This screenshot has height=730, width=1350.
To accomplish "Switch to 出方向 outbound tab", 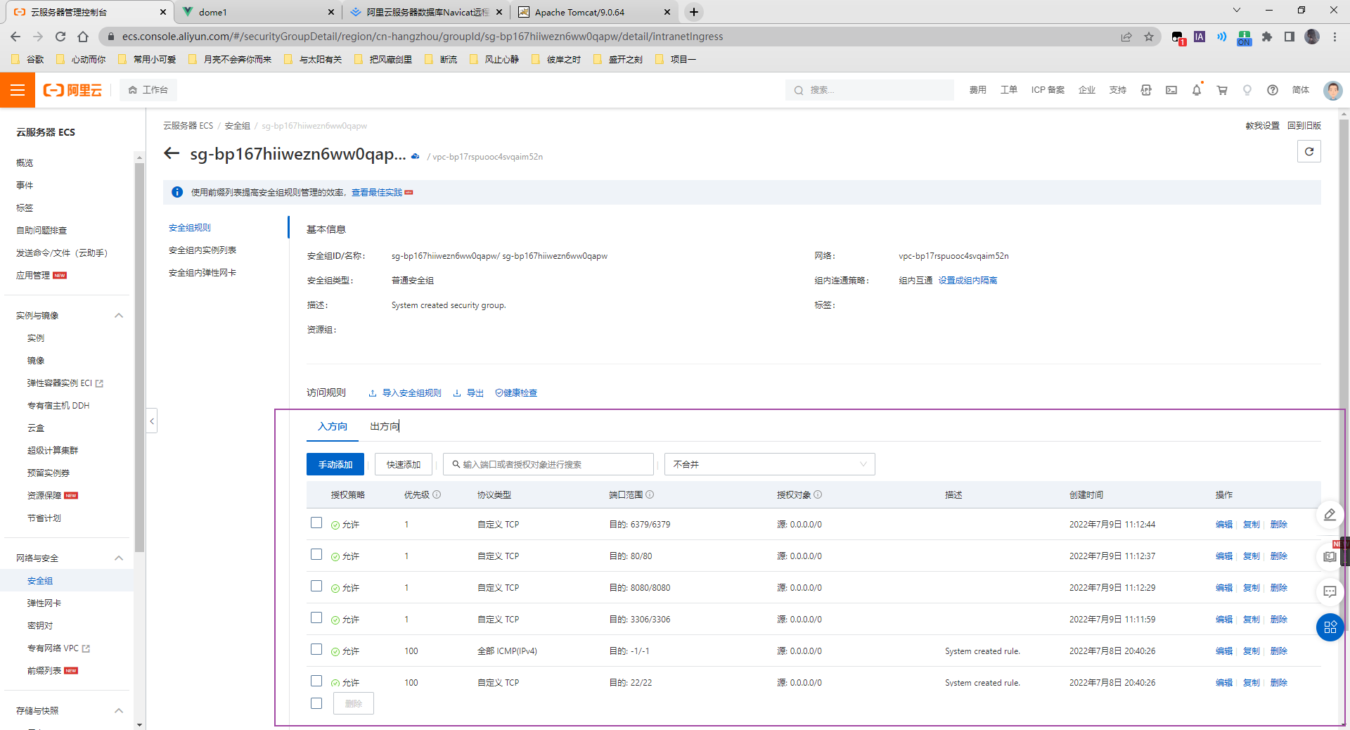I will (385, 426).
